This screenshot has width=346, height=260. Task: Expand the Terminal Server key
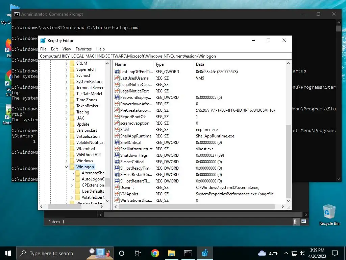tap(66, 88)
